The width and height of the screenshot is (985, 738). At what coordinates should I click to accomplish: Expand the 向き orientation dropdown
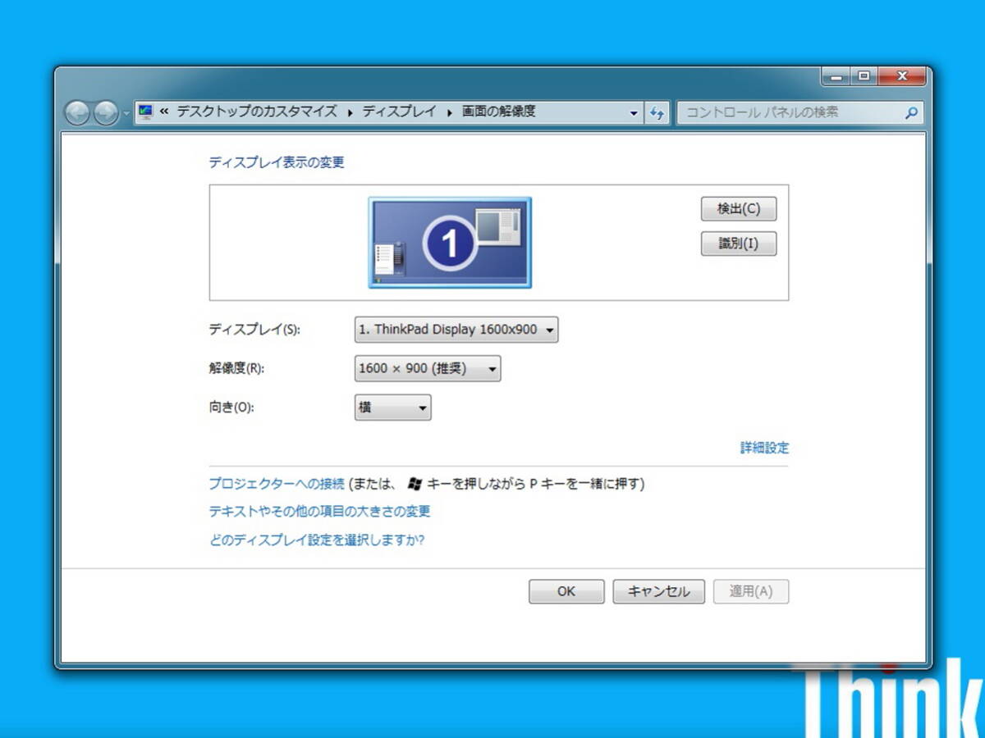coord(392,408)
